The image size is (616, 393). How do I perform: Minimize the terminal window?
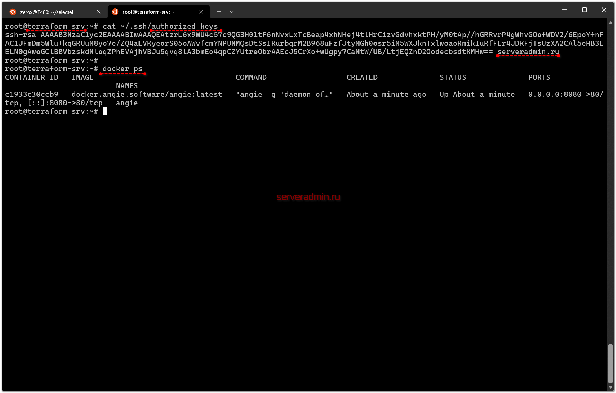(564, 10)
